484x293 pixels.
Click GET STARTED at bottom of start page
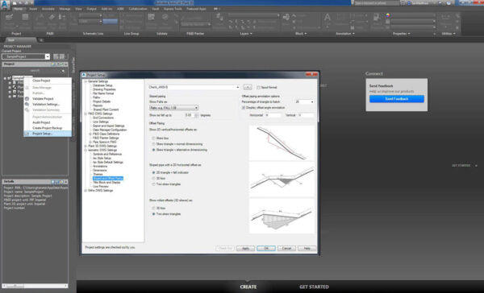click(x=314, y=287)
